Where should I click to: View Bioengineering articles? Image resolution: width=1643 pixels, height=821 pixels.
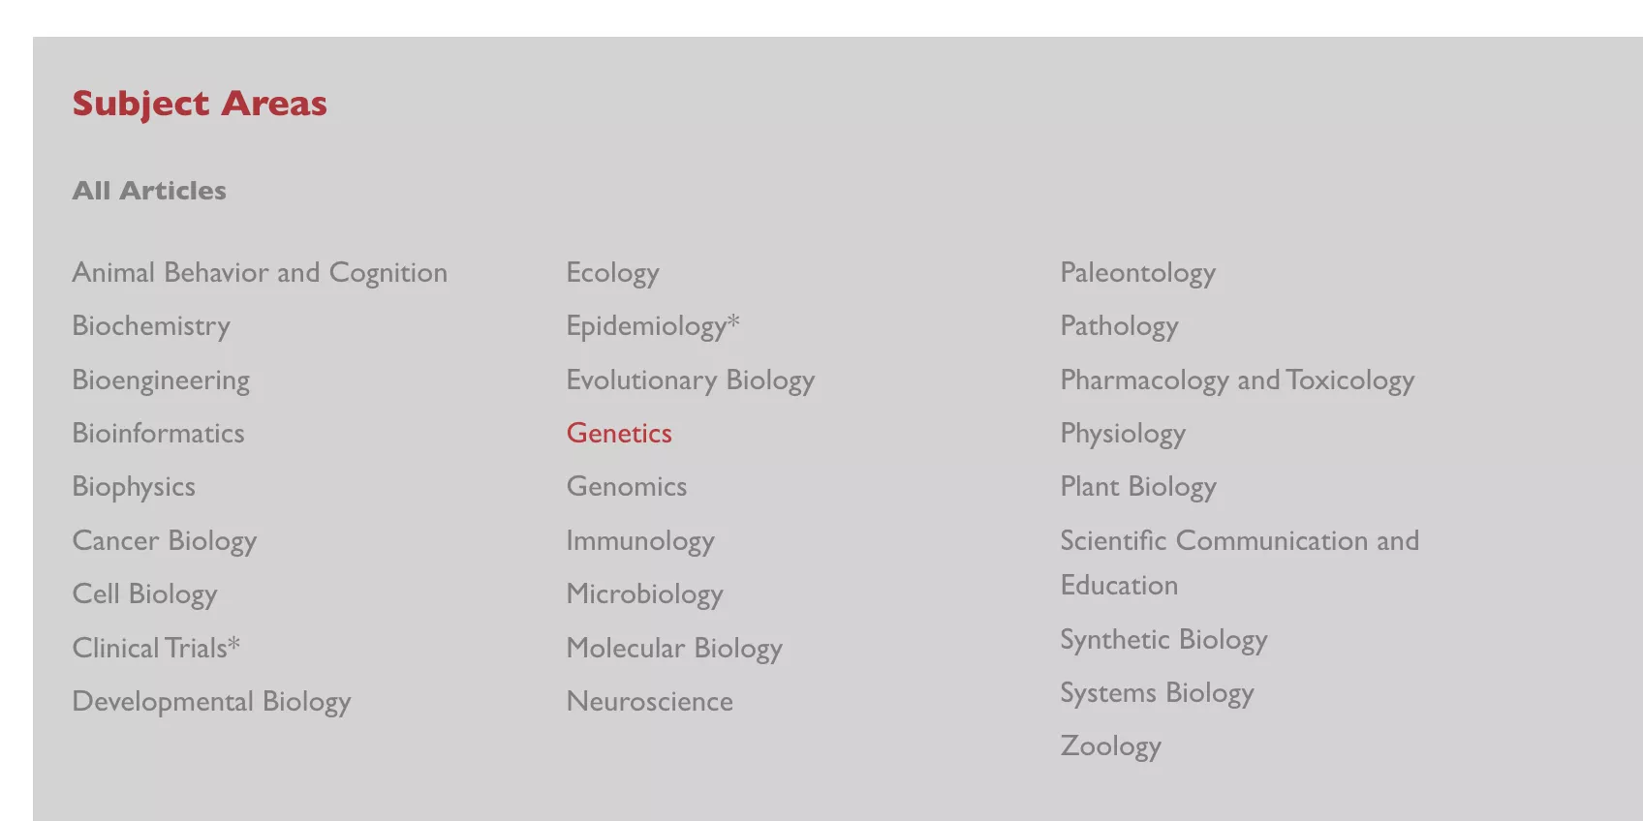(161, 380)
